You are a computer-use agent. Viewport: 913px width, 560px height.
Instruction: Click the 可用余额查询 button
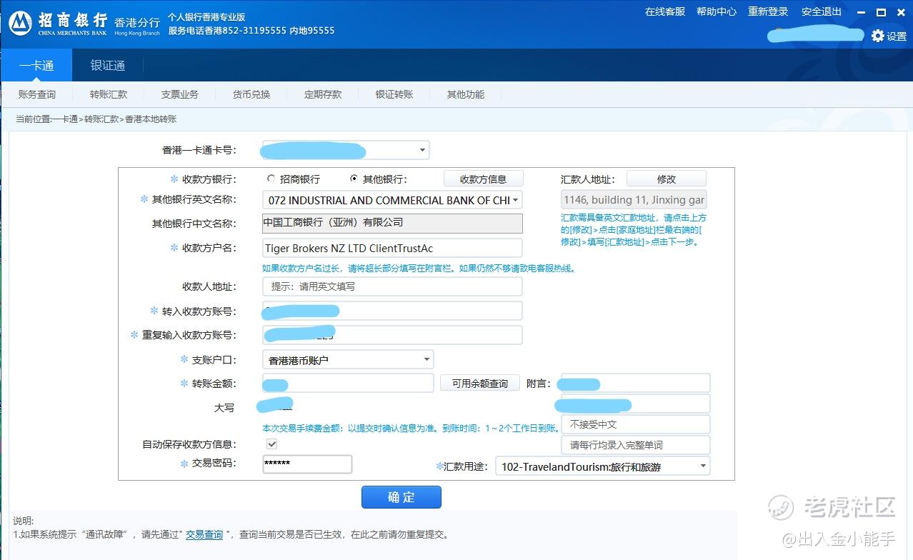(479, 384)
